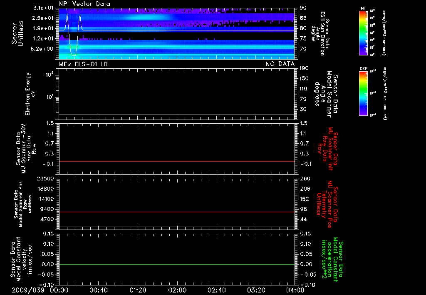This screenshot has width=426, height=295.
Task: Click the '00:00' time axis label
Action: pos(59,290)
